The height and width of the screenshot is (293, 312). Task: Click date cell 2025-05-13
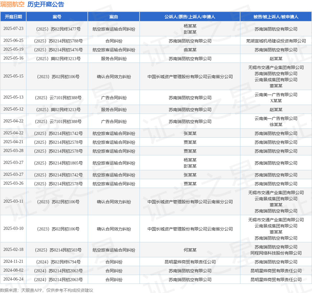[13, 97]
